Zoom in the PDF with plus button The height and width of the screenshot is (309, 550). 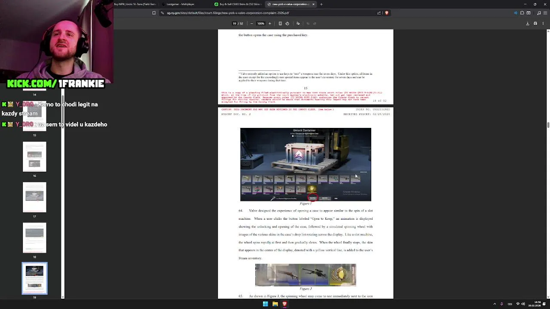click(270, 24)
